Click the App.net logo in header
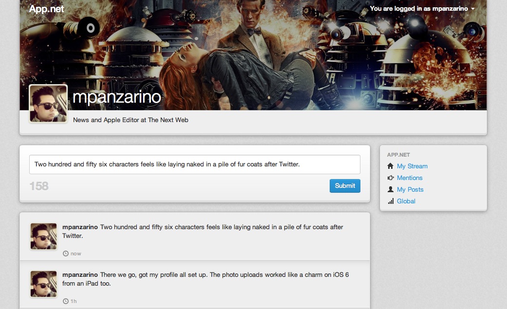 pyautogui.click(x=46, y=9)
